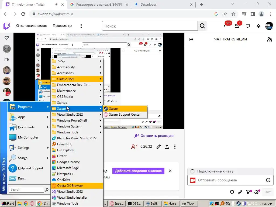This screenshot has width=276, height=207.
Task: Open Firefox from Programs menu
Action: click(x=77, y=156)
